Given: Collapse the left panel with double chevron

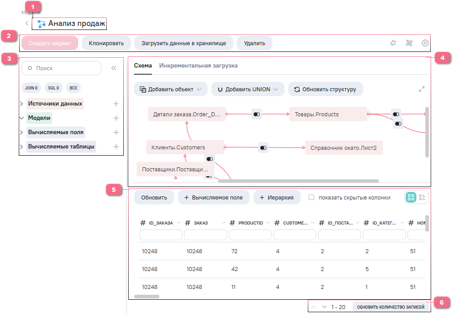Looking at the screenshot, I should point(113,68).
